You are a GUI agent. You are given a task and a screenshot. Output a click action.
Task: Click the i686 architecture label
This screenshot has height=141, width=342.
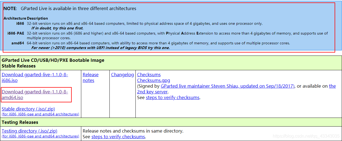tap(20, 23)
